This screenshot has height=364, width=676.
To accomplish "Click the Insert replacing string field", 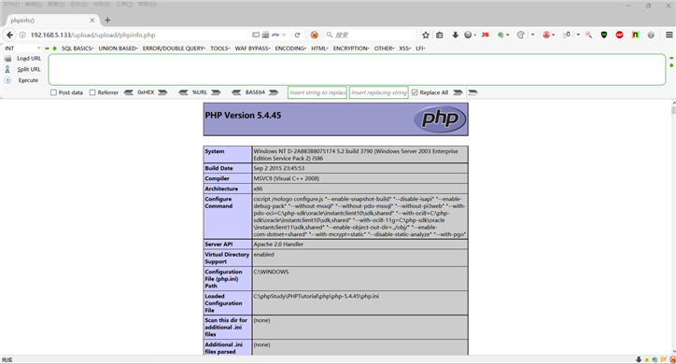I will [378, 92].
